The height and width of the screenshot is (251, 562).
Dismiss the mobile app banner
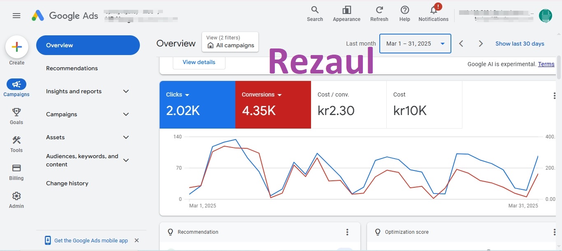(x=137, y=240)
